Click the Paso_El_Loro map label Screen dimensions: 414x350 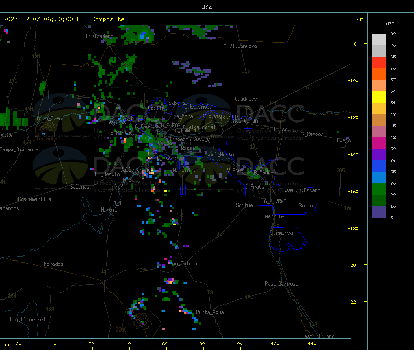point(318,336)
